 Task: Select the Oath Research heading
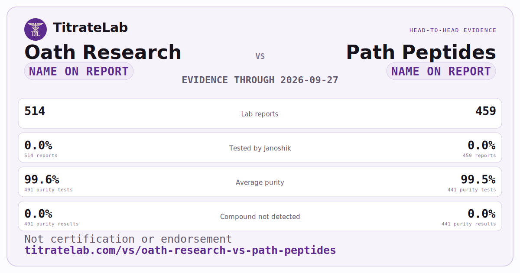tap(103, 52)
